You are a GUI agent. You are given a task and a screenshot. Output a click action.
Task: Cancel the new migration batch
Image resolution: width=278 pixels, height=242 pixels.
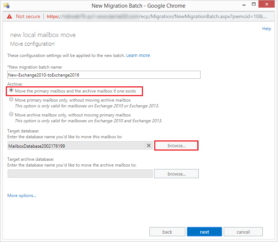(243, 232)
